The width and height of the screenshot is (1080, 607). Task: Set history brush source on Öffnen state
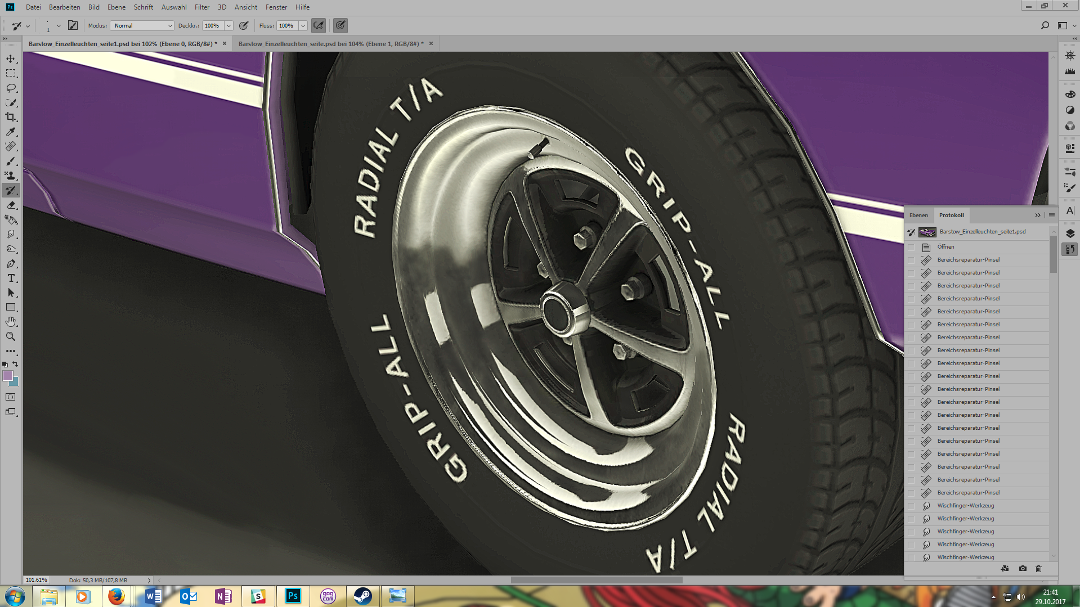coord(911,247)
